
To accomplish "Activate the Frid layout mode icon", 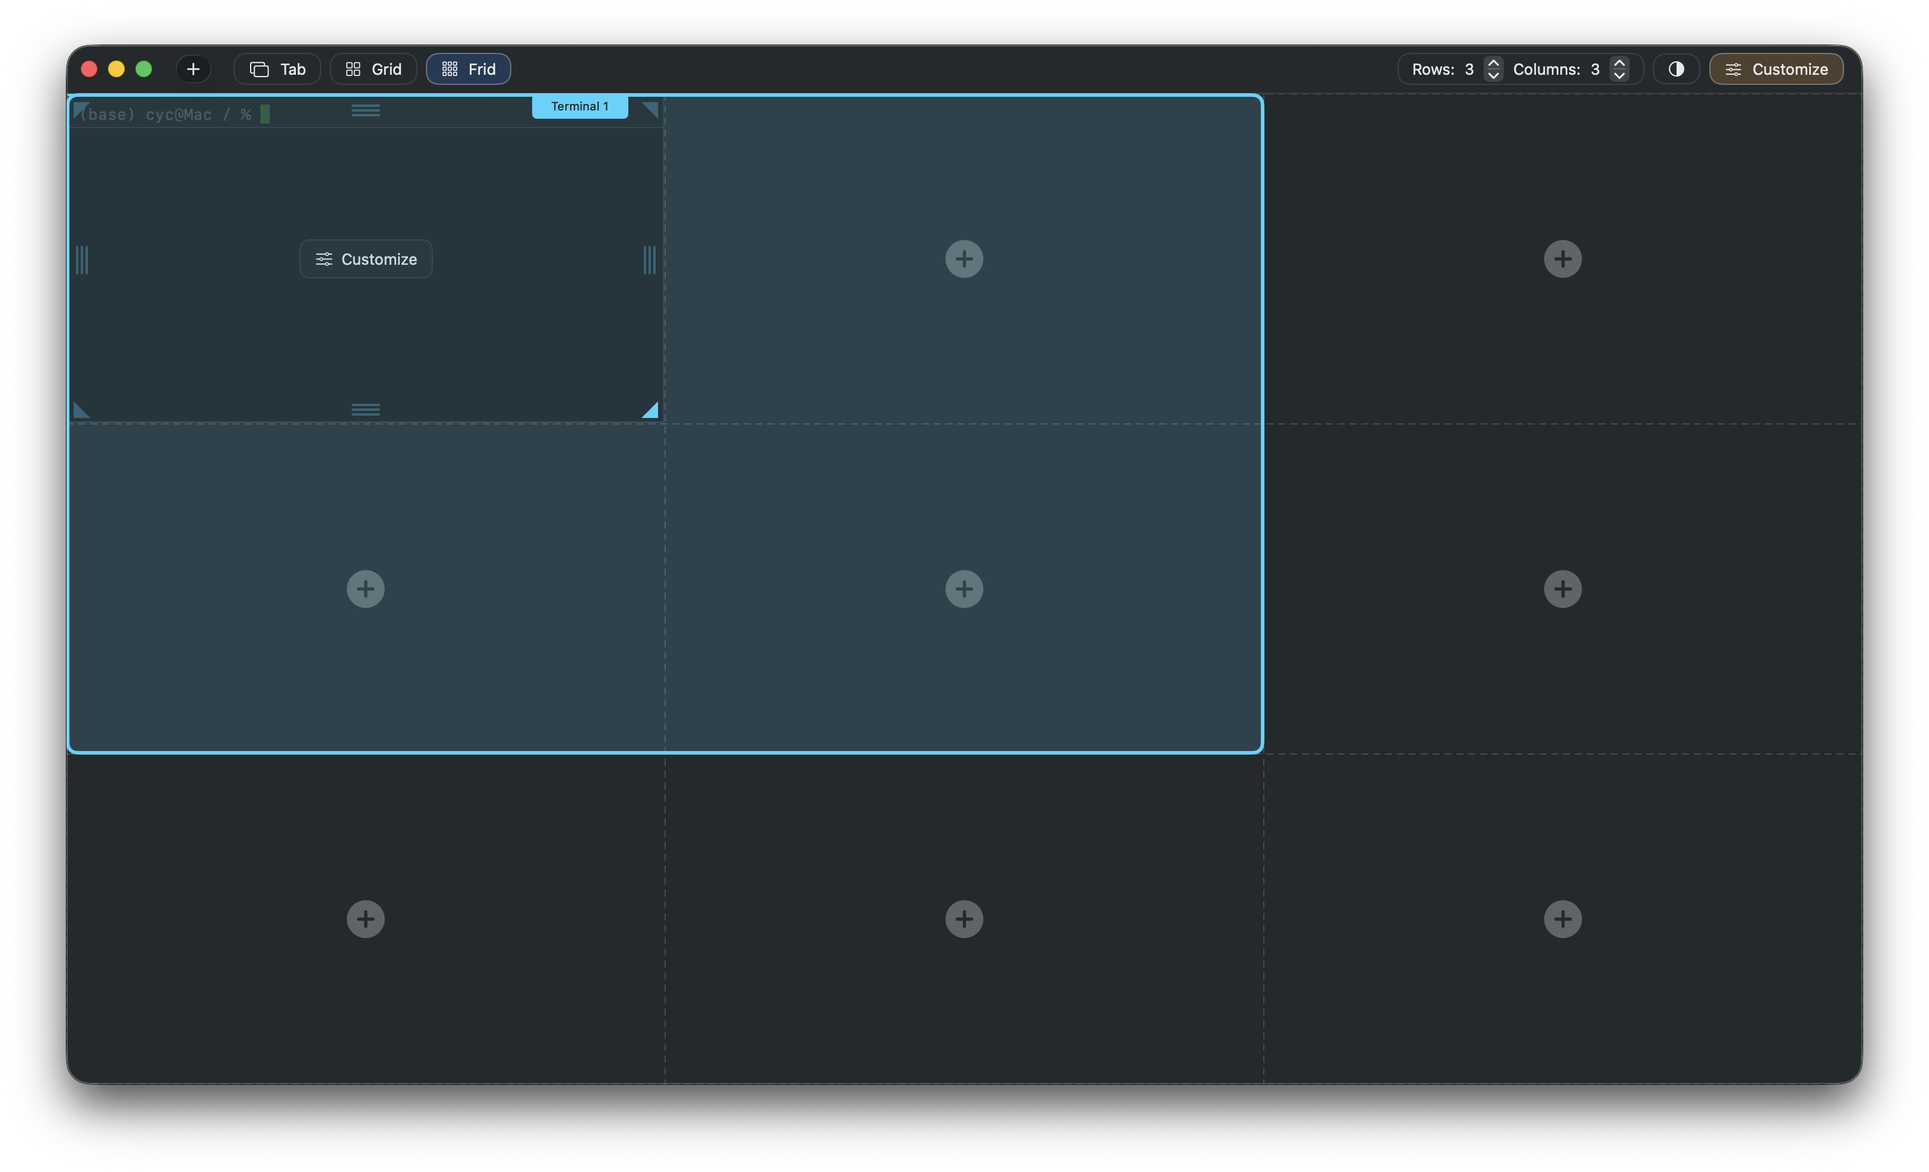I will click(x=450, y=69).
